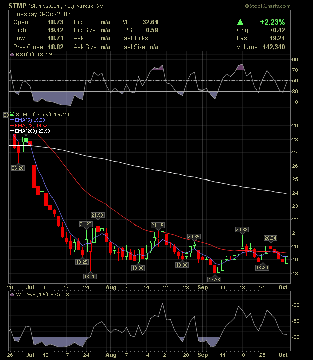Click the EMA(5) 19.23 legend entry
The width and height of the screenshot is (313, 360).
[30, 120]
